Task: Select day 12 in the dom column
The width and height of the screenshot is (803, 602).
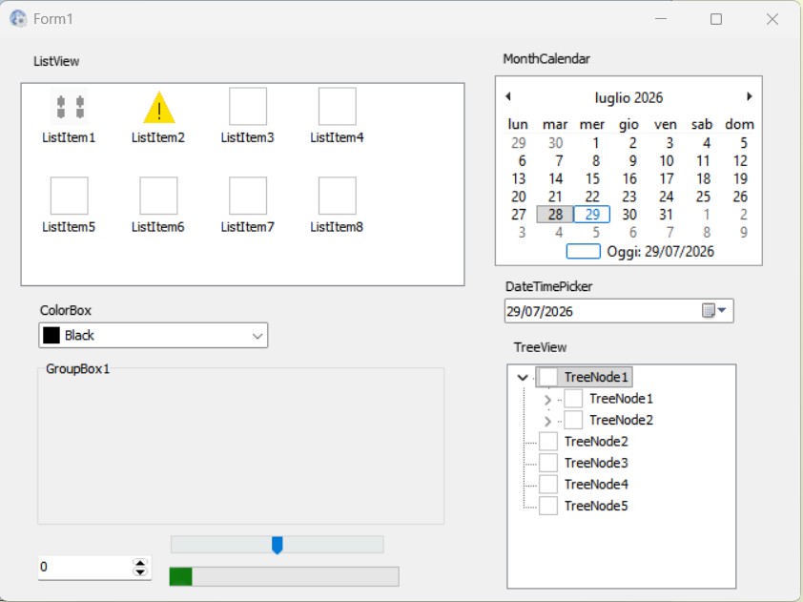Action: click(740, 161)
